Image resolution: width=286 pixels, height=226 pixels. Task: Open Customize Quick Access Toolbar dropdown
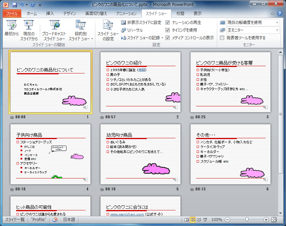click(40, 5)
